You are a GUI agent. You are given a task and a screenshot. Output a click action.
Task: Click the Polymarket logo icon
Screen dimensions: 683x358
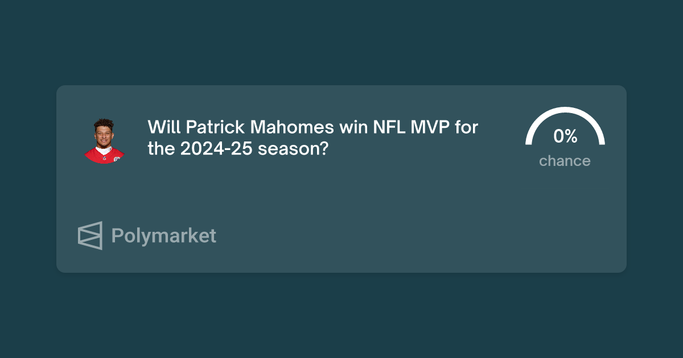pyautogui.click(x=90, y=235)
